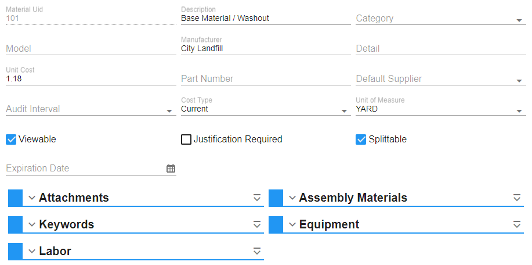Click the blue square beside Keywords
532x265 pixels.
coord(15,224)
